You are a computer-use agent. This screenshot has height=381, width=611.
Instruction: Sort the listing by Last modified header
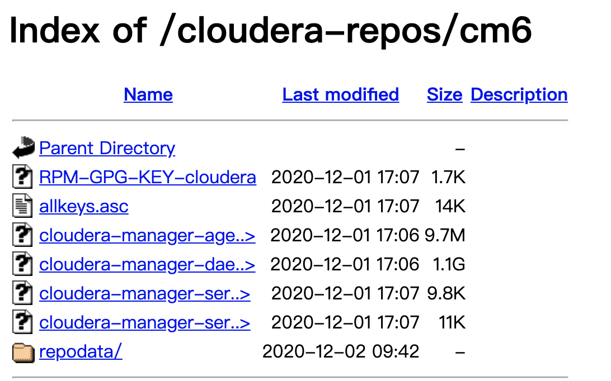click(340, 94)
